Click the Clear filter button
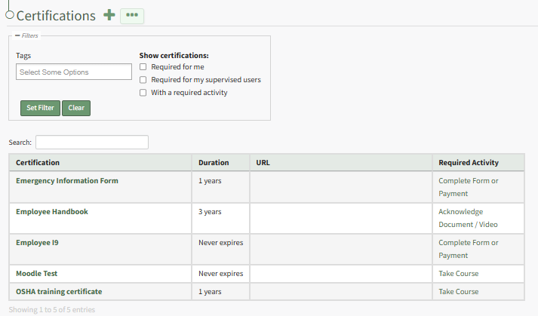 76,108
